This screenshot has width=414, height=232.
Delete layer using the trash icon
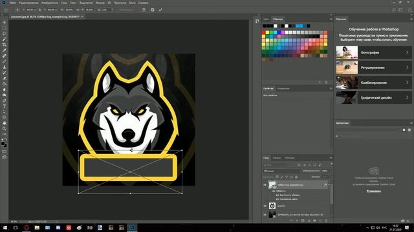(x=326, y=220)
